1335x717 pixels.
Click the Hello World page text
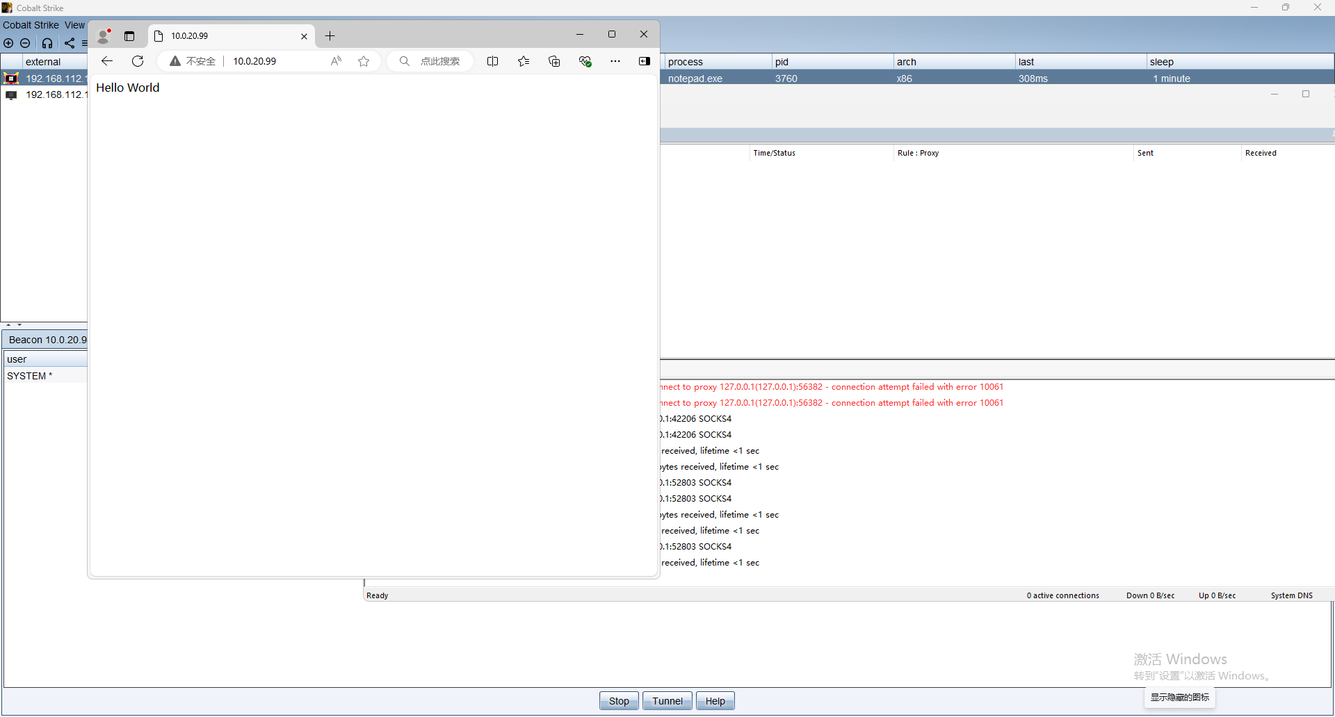[x=128, y=88]
